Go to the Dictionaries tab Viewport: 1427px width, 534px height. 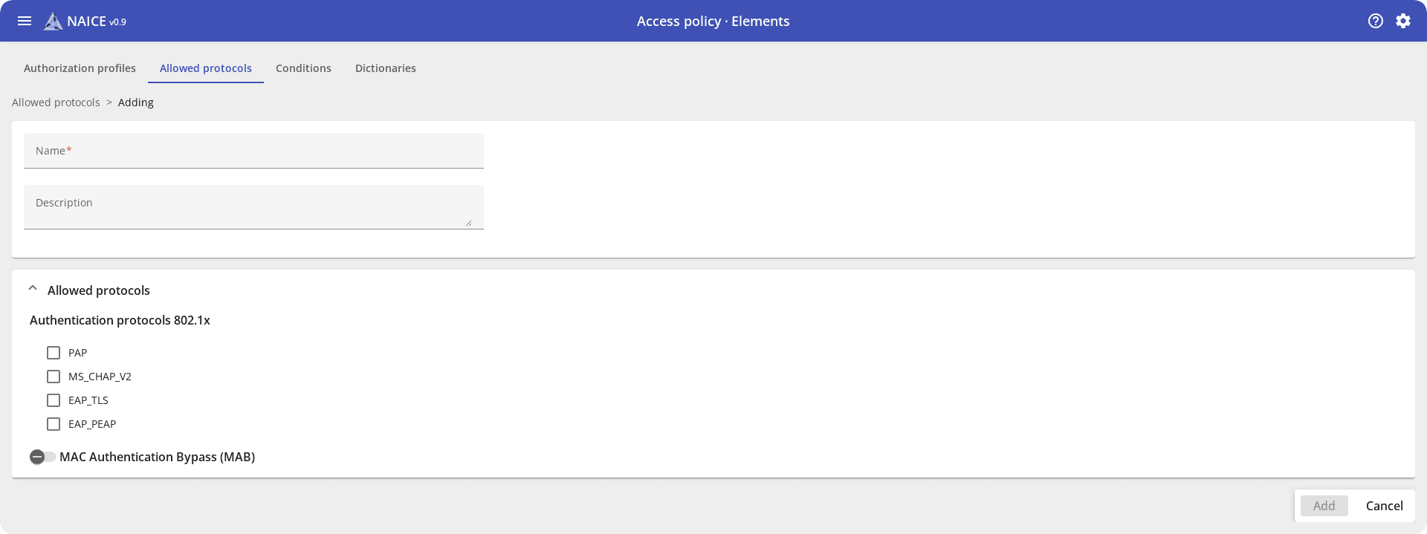(386, 68)
